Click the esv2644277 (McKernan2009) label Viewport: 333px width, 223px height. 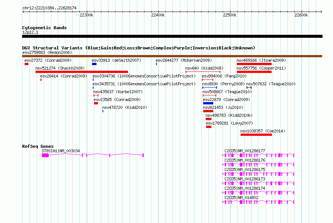[x=184, y=60]
